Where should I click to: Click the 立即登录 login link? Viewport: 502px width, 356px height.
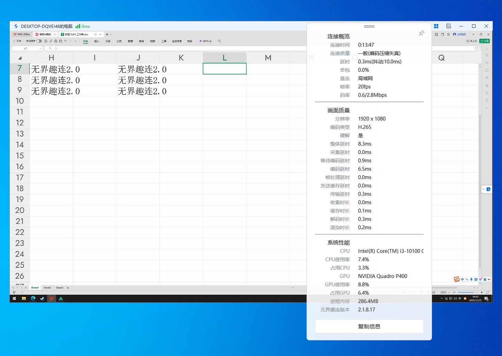(x=460, y=34)
